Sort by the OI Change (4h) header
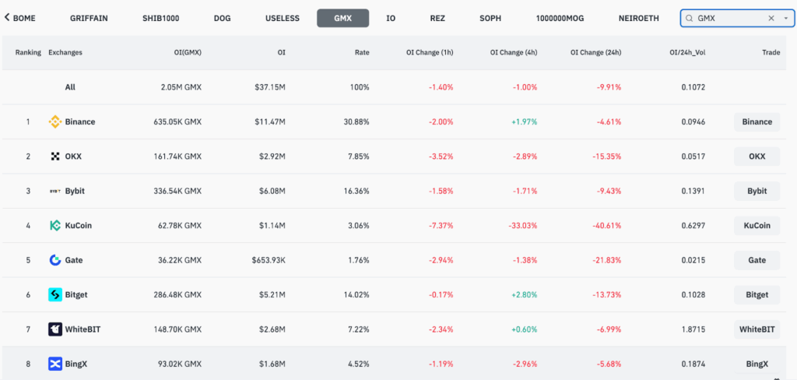 pyautogui.click(x=514, y=52)
